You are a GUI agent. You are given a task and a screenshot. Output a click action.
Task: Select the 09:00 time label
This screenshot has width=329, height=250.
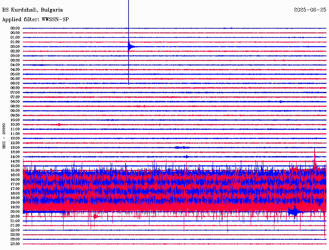point(15,111)
